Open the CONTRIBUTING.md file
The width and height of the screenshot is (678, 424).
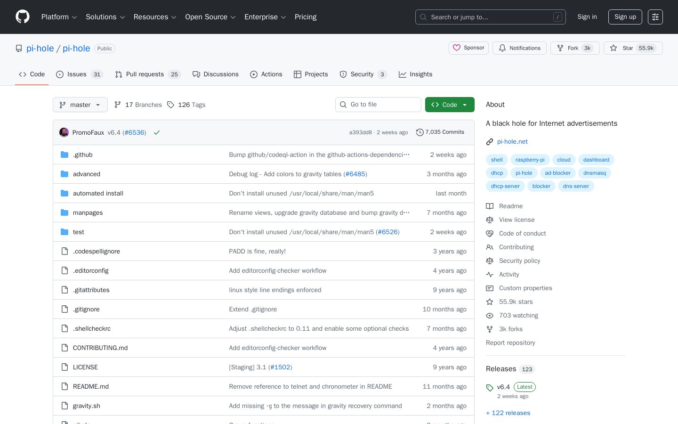coord(100,348)
